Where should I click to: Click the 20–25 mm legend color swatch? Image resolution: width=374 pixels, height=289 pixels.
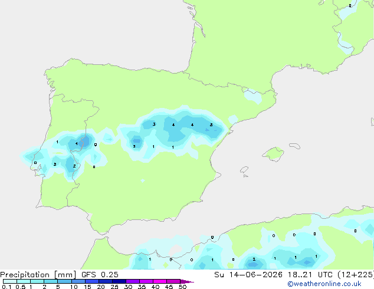pos(105,281)
